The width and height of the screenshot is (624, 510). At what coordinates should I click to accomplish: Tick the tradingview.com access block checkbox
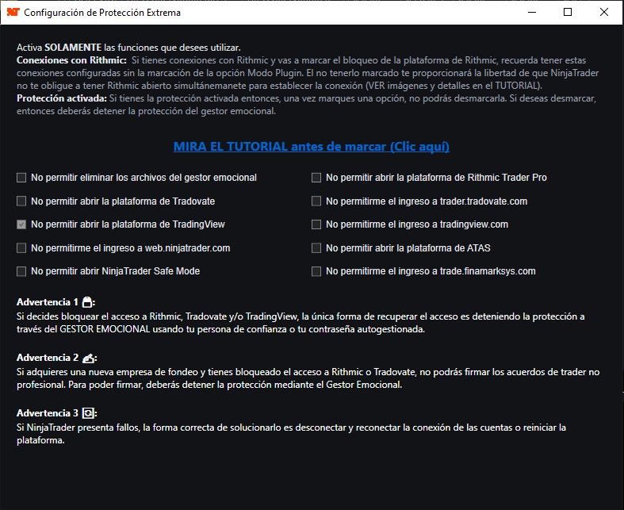316,224
